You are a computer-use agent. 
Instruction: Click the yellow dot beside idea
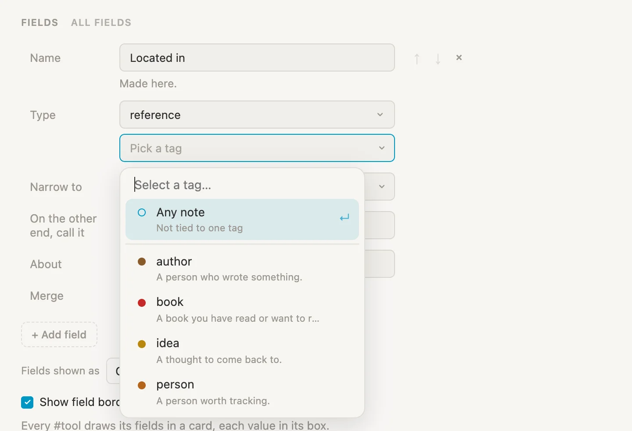click(x=142, y=344)
